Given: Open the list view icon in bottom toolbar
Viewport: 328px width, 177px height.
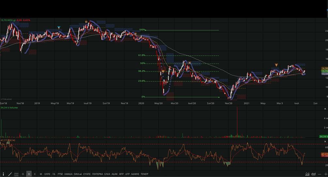Looking at the screenshot, I should (x=16, y=174).
